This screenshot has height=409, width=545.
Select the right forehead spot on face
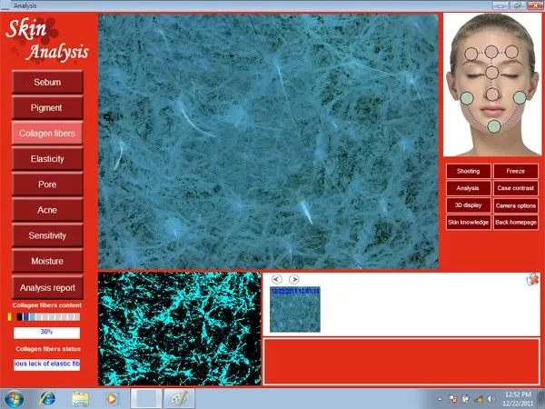click(511, 52)
